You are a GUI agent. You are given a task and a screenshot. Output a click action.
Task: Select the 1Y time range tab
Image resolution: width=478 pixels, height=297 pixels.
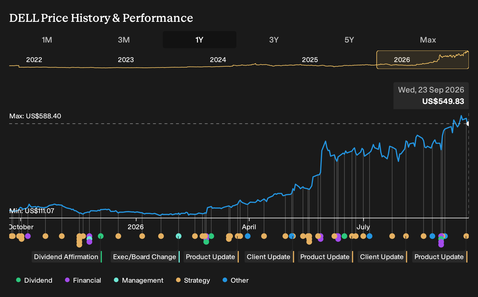[200, 40]
